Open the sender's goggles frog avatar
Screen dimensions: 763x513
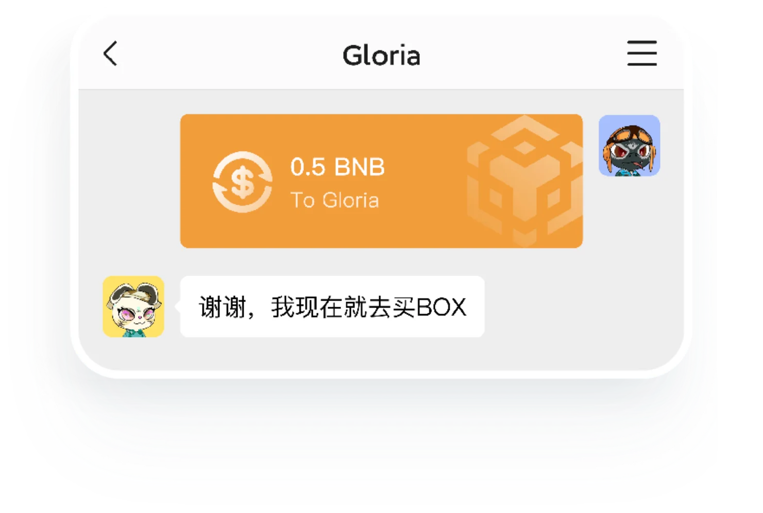point(629,146)
